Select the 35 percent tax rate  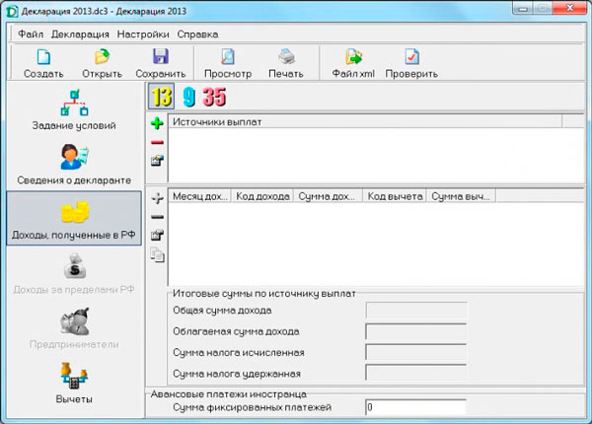click(214, 97)
